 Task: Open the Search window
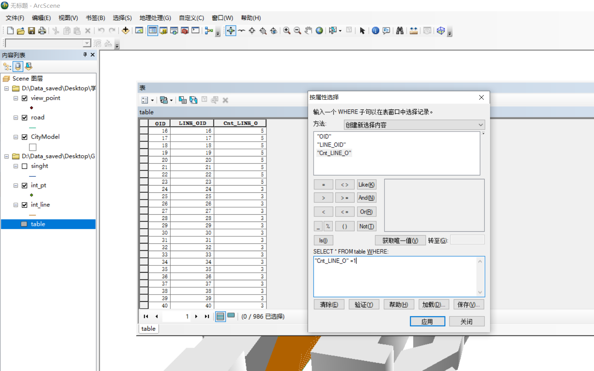pos(174,31)
